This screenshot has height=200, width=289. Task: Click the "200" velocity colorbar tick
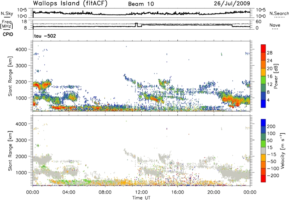click(271, 126)
